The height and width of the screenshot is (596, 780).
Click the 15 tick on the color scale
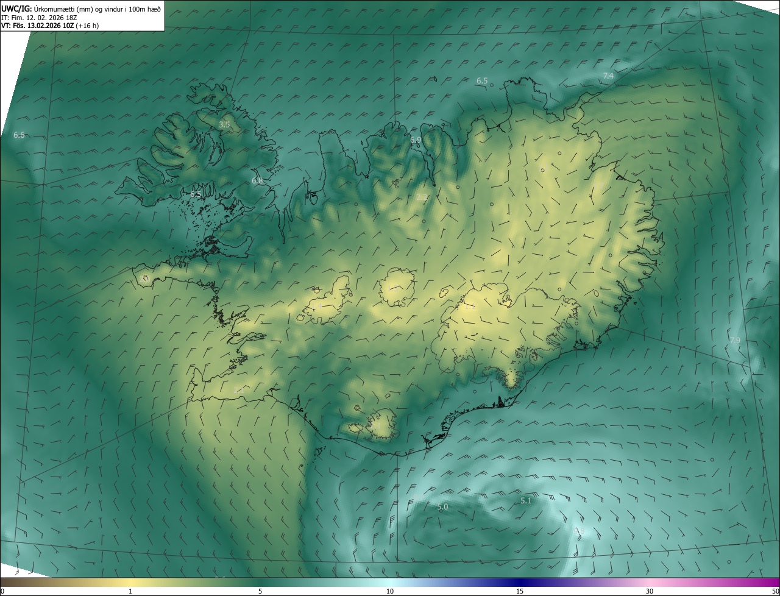click(x=520, y=591)
